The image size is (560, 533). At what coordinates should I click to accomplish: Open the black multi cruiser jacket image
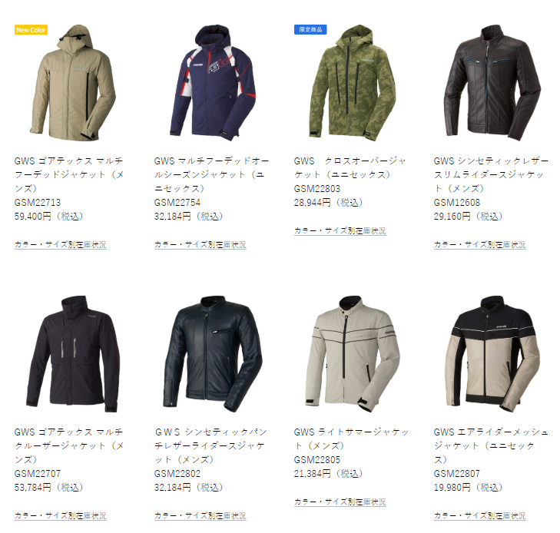pyautogui.click(x=73, y=354)
